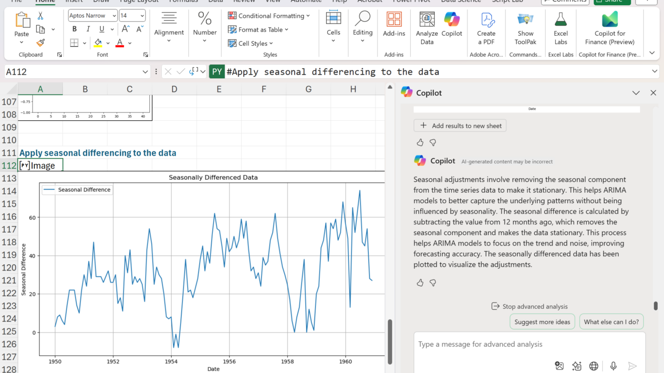
Task: Click the Show ToolPak icon
Action: [x=525, y=28]
